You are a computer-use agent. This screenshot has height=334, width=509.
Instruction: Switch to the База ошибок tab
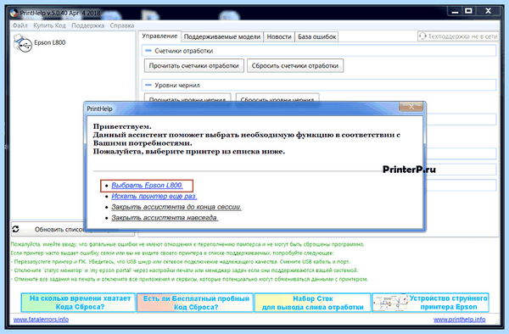tap(316, 36)
